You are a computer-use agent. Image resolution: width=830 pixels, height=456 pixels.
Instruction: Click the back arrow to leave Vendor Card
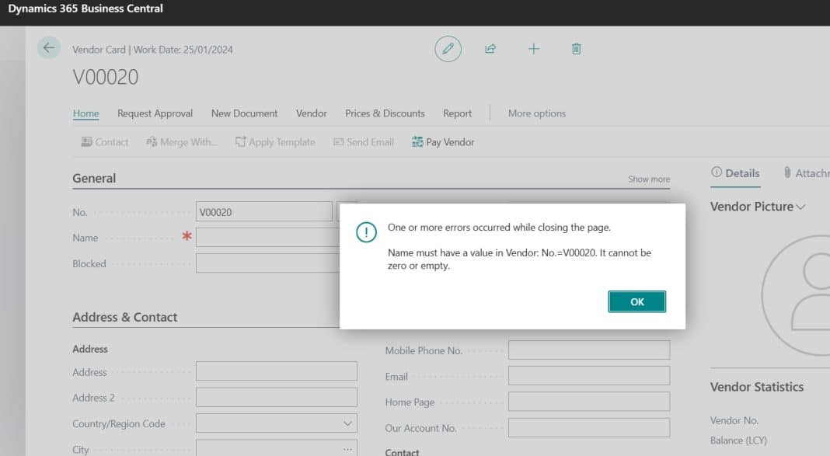(x=48, y=47)
